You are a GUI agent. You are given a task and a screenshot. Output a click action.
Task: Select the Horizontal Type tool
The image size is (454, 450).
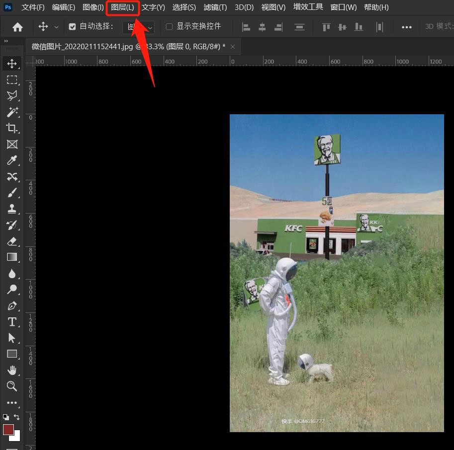click(12, 322)
